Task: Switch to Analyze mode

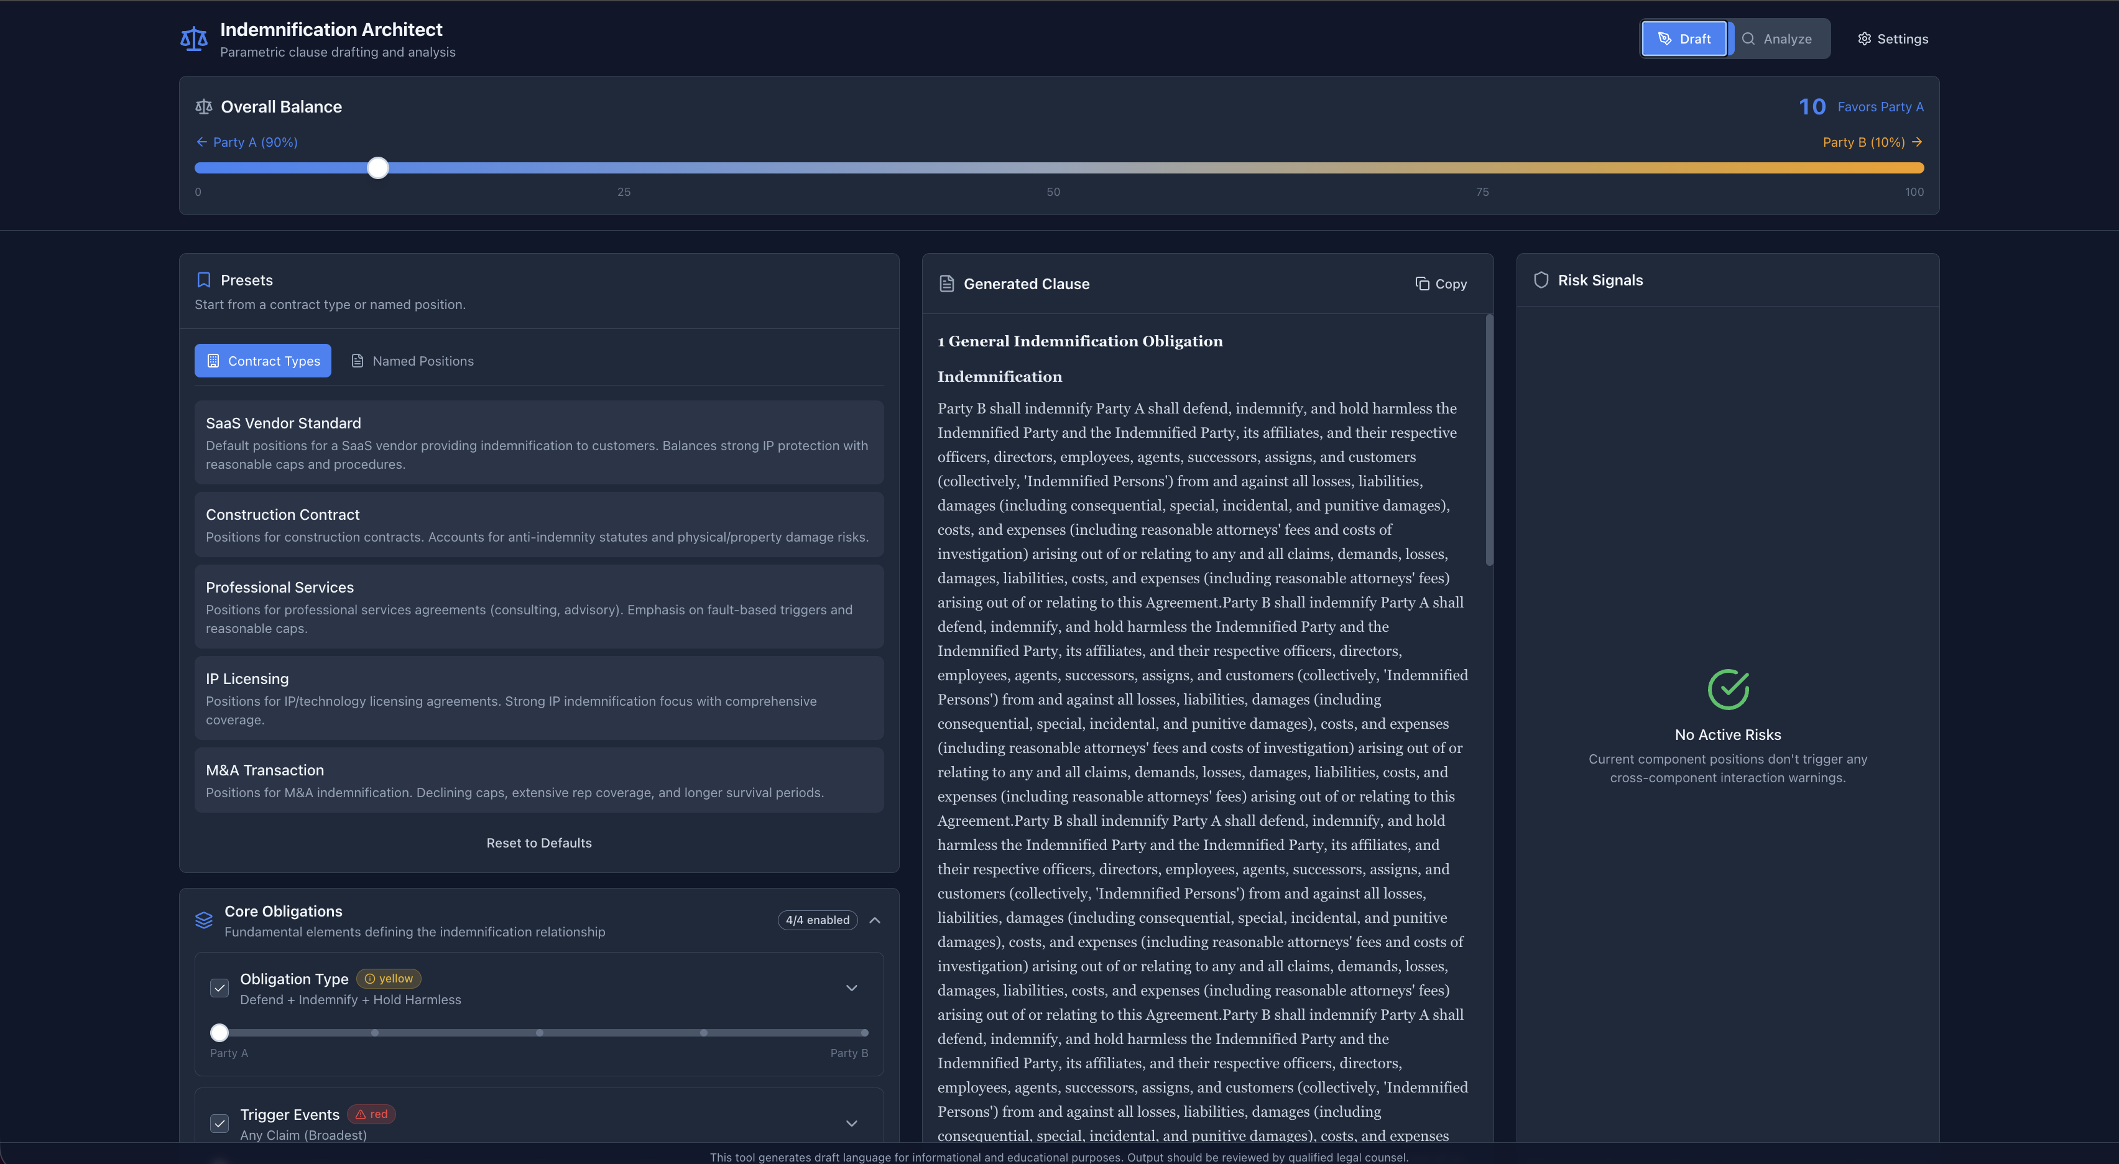Action: tap(1777, 39)
